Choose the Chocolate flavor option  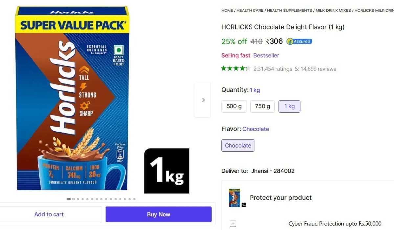pos(238,146)
